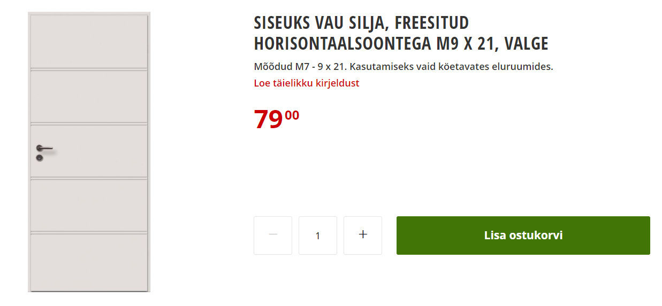662x306 pixels.
Task: Click the red price number 79
Action: coord(268,119)
